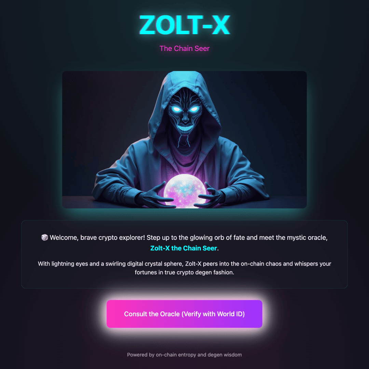The width and height of the screenshot is (369, 369).
Task: Click the pink The Chain Seer subtitle
Action: [184, 48]
